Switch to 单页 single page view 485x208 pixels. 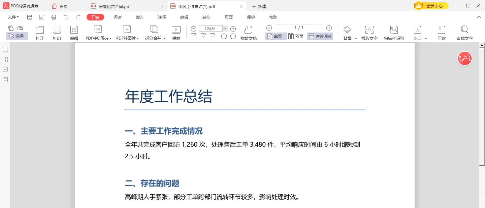click(276, 36)
